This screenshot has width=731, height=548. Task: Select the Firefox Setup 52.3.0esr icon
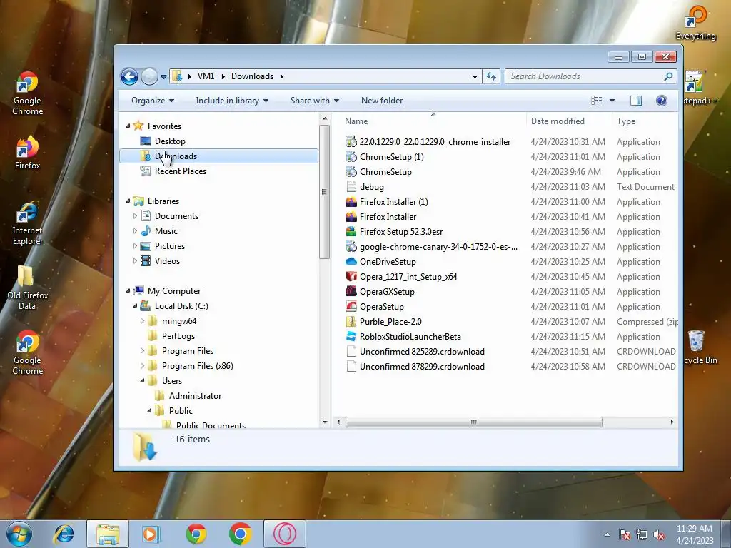tap(351, 232)
